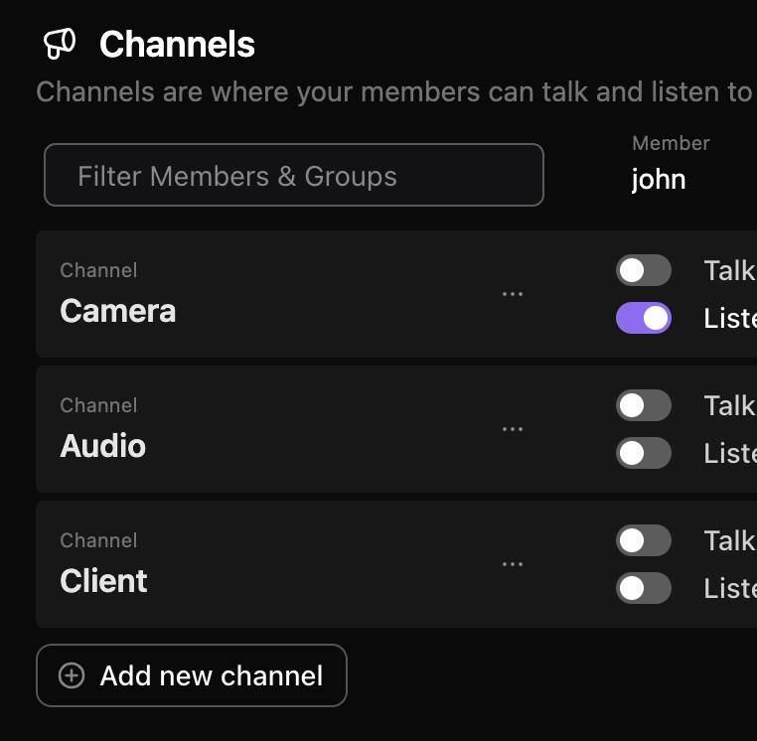Viewport: 757px width, 741px height.
Task: Click the member name john
Action: tap(659, 180)
